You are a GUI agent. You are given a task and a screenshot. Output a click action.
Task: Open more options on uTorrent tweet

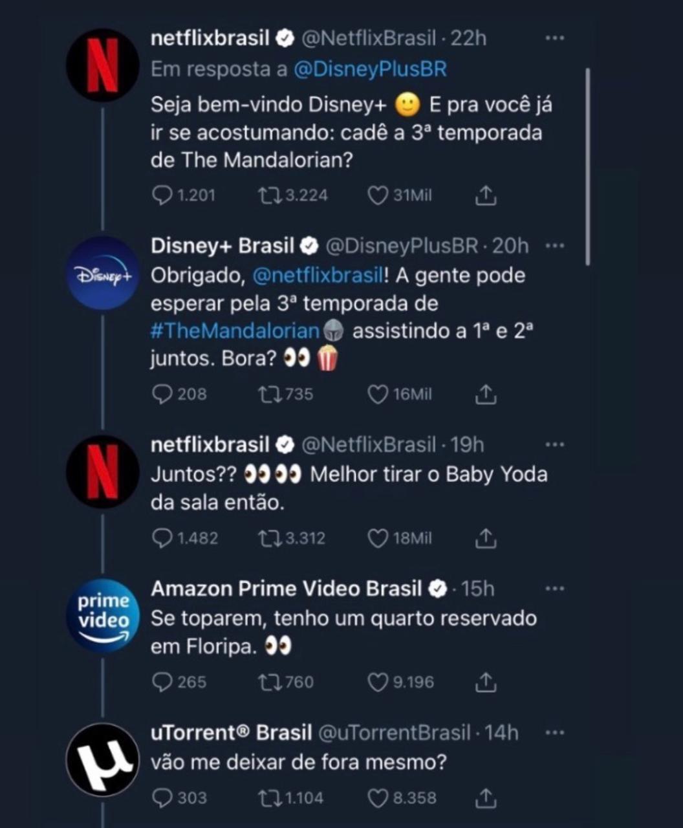pyautogui.click(x=554, y=733)
